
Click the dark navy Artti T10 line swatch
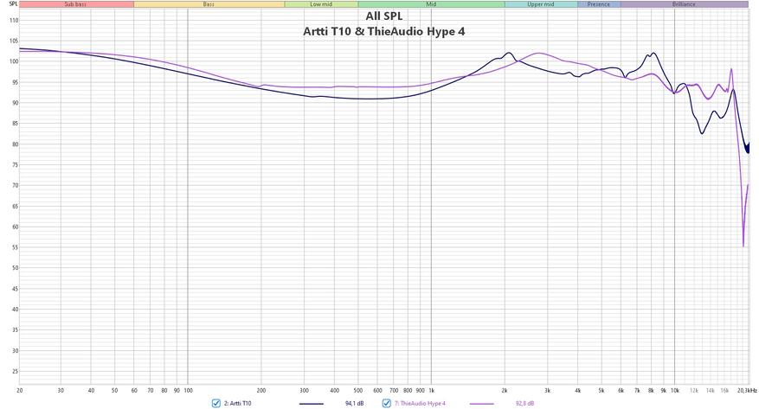(x=312, y=404)
